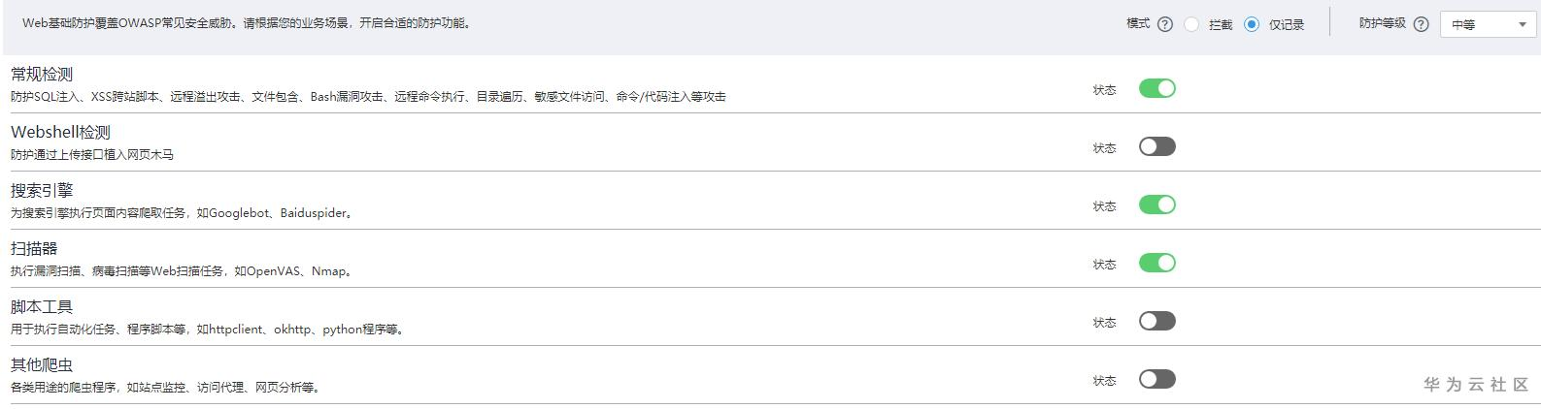Turn off the 搜索引擎 toggle

pos(1156,204)
